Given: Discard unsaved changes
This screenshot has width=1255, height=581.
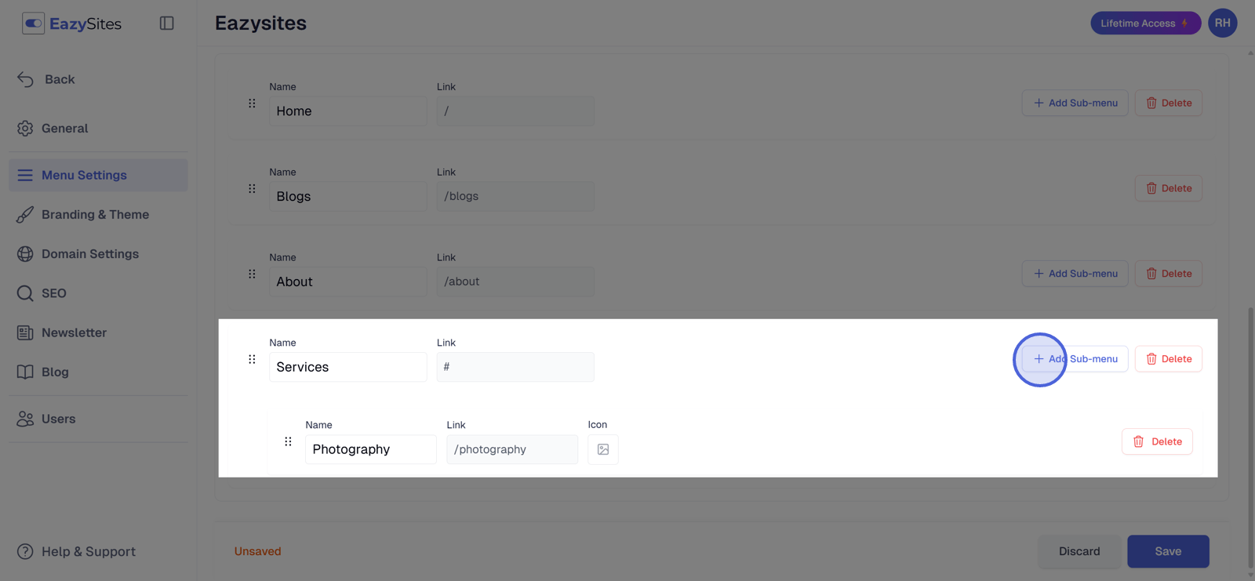Looking at the screenshot, I should coord(1079,551).
